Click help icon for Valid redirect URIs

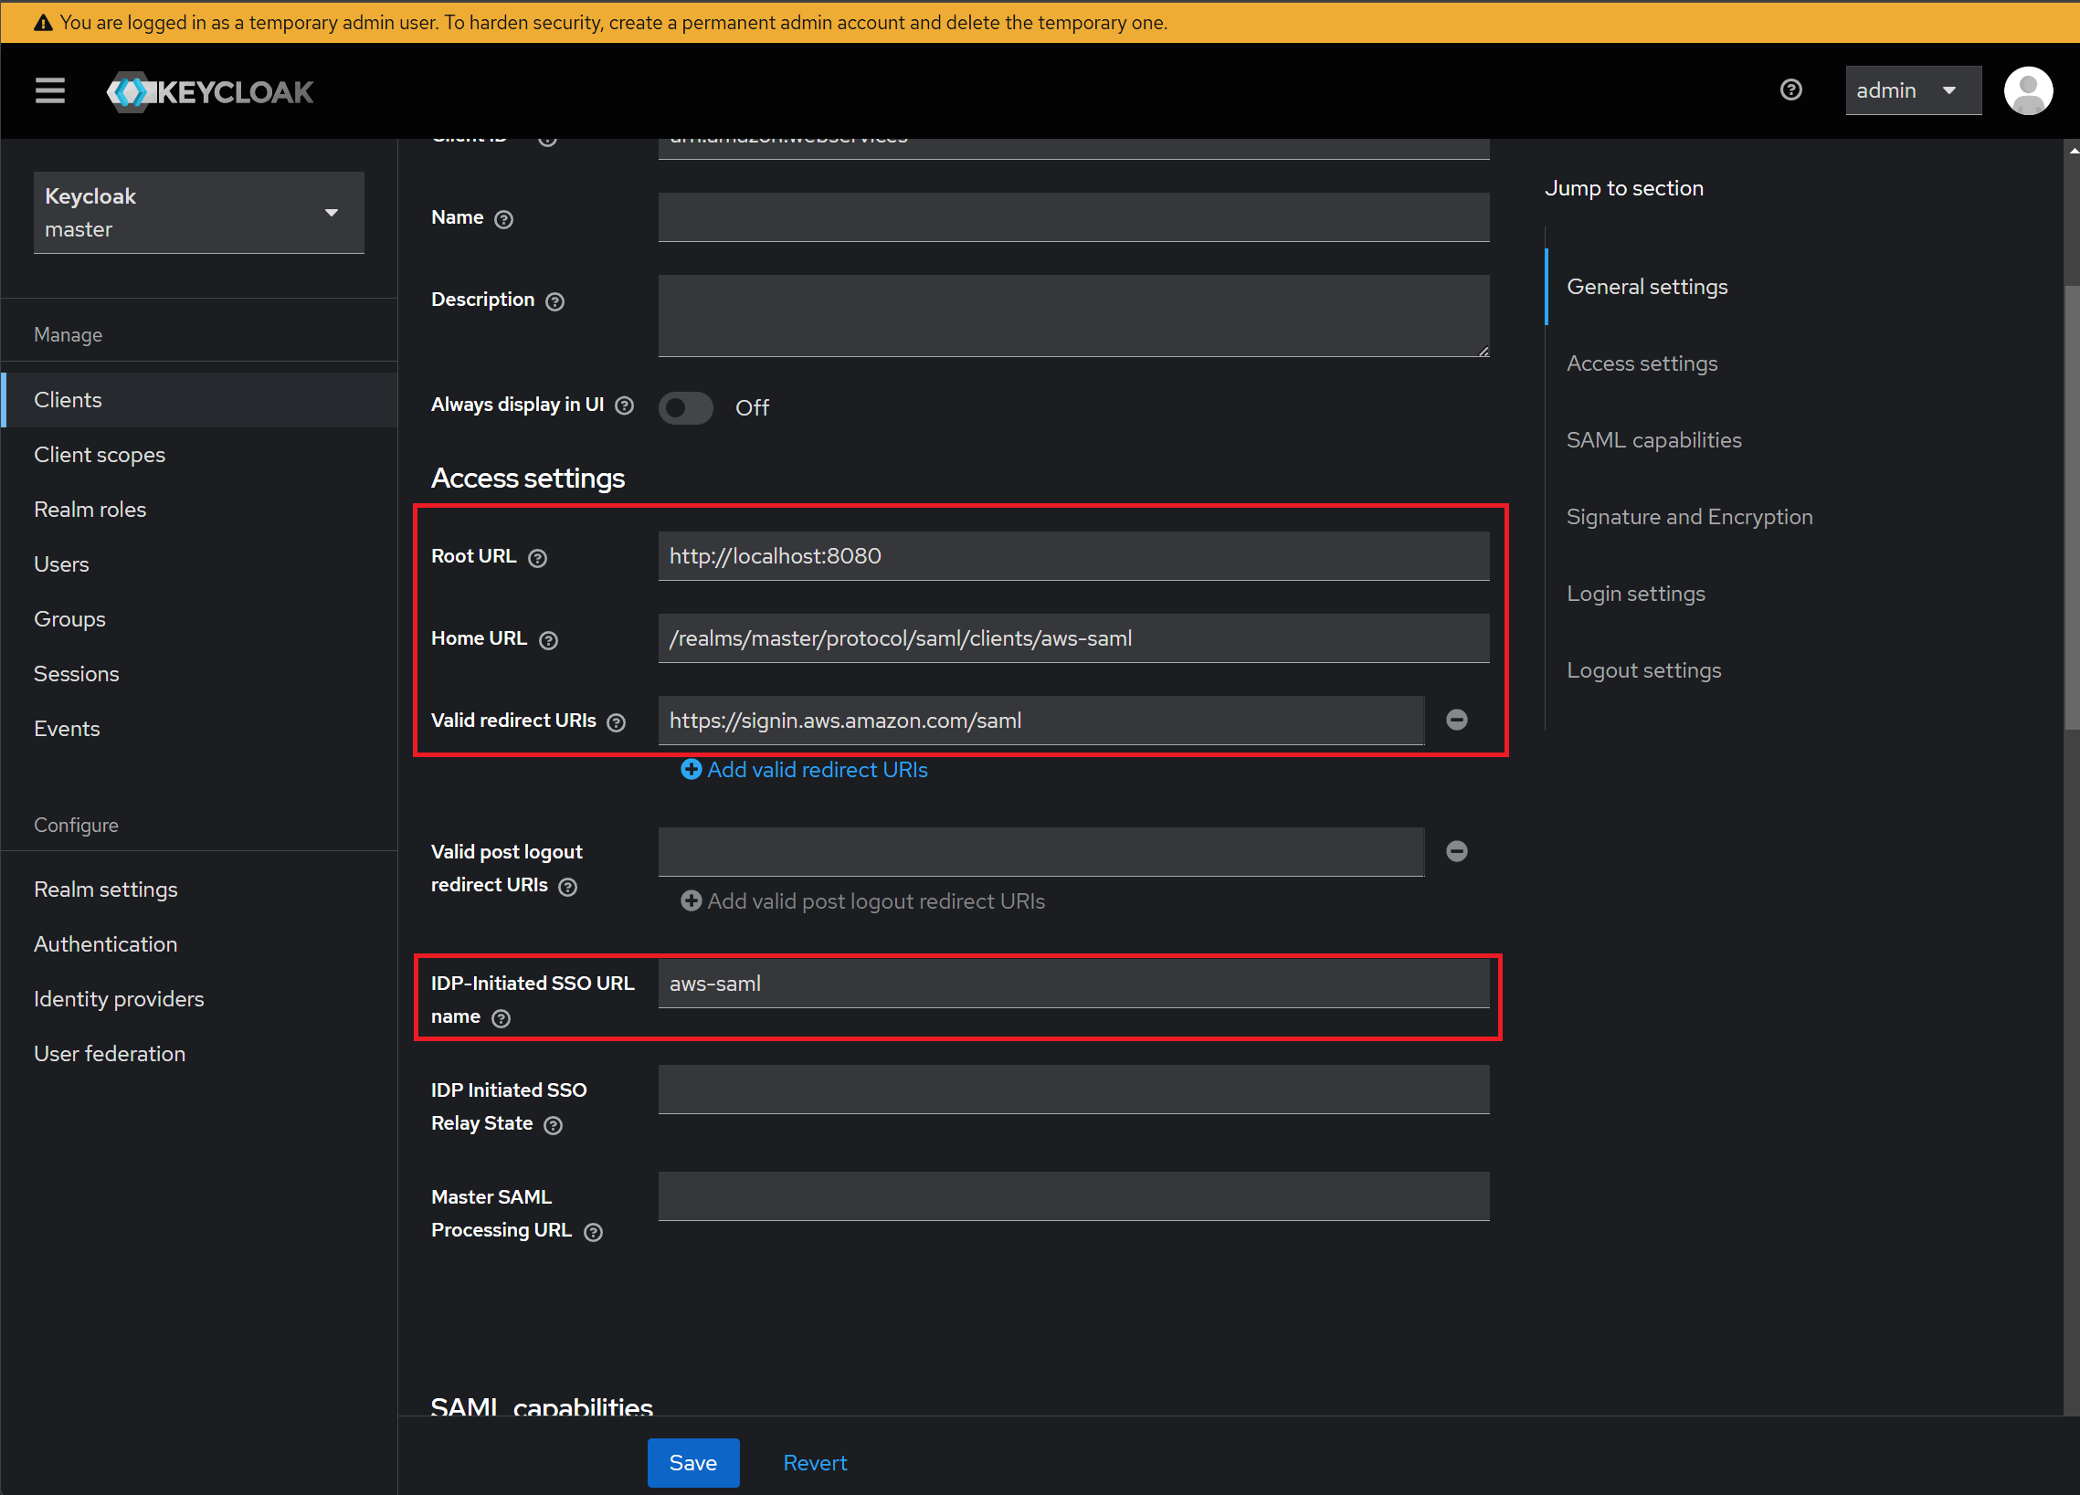(x=618, y=722)
